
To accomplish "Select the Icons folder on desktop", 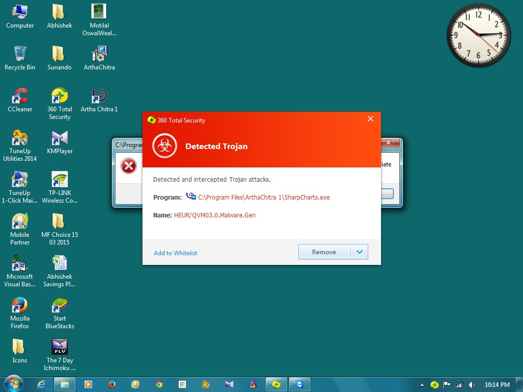I will pyautogui.click(x=20, y=351).
